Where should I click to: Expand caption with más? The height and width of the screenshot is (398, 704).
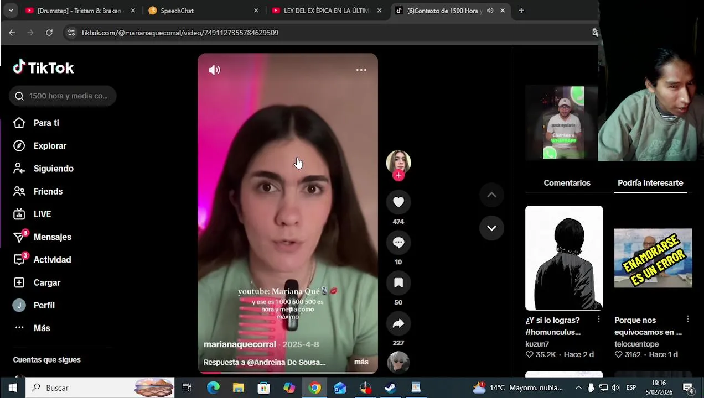pyautogui.click(x=361, y=362)
